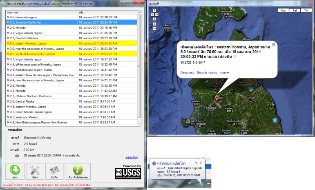The image size is (315, 190).
Task: Click the world map save icon button
Action: [54, 171]
